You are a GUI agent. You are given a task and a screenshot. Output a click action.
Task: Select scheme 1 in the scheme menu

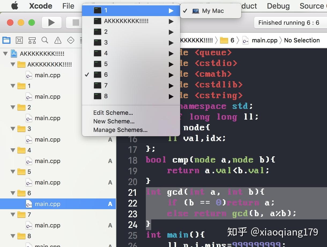[x=131, y=10]
